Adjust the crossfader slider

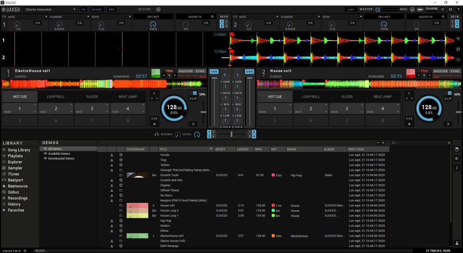[231, 134]
